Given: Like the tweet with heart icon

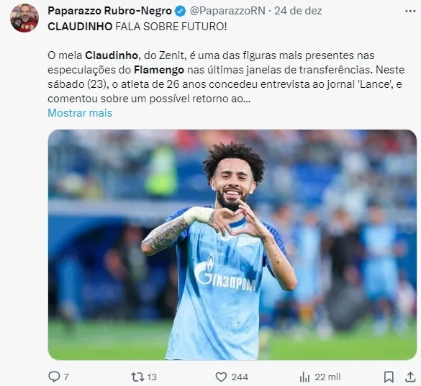Looking at the screenshot, I should click(x=221, y=377).
